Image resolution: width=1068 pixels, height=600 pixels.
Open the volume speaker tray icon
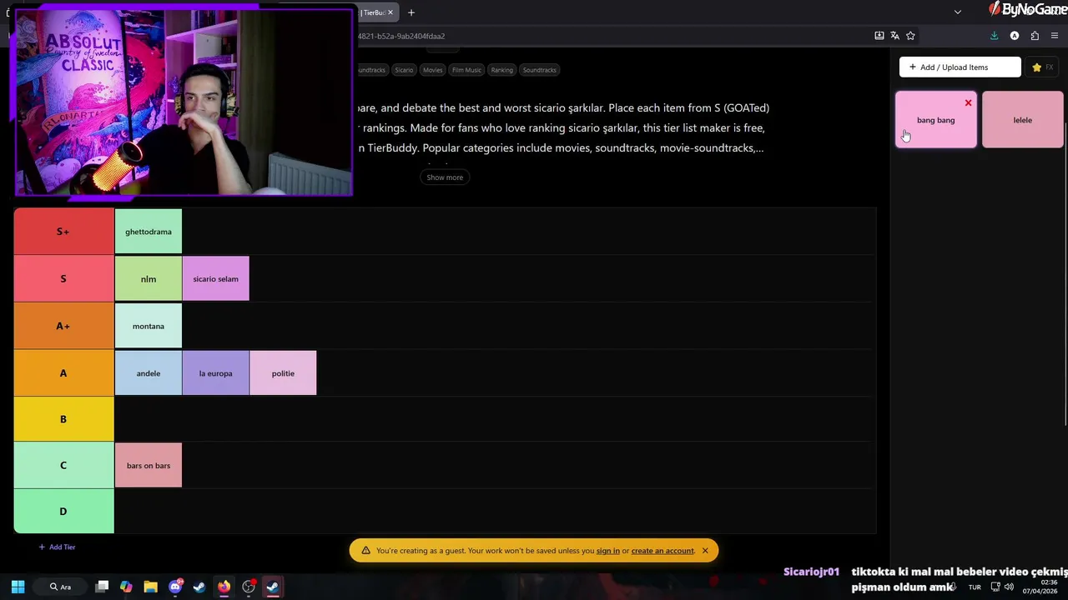point(1009,587)
